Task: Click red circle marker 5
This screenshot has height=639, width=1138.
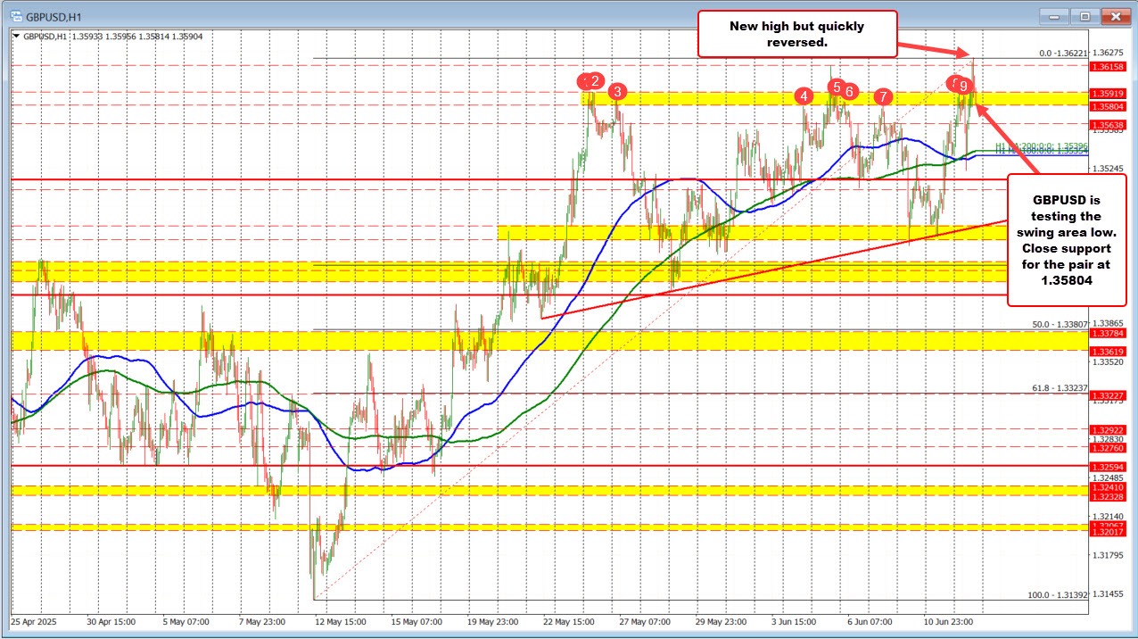Action: coord(837,88)
